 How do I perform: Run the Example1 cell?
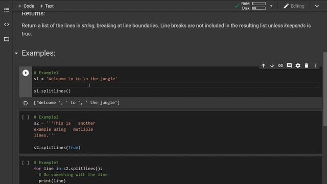point(26,73)
